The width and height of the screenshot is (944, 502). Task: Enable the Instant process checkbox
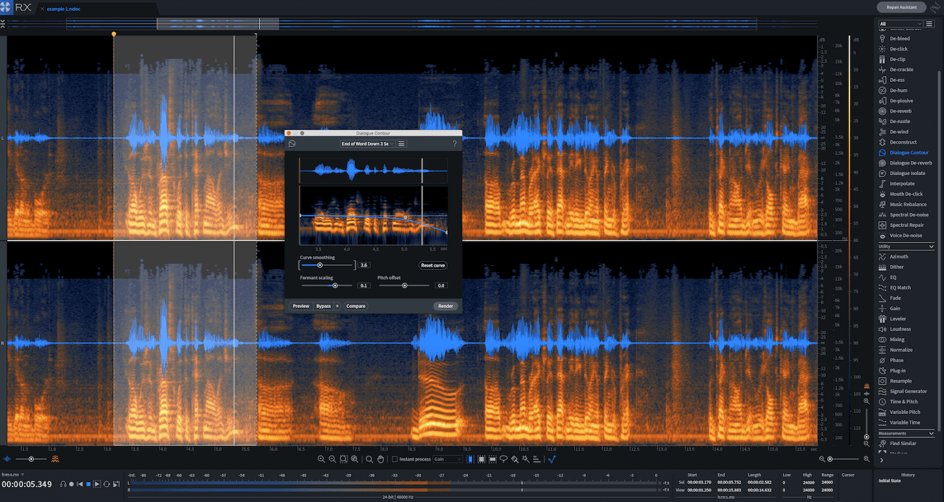click(395, 459)
